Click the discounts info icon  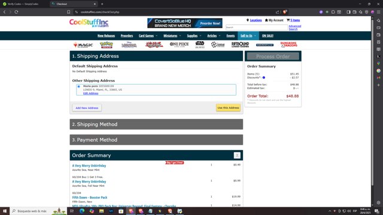tap(264, 78)
